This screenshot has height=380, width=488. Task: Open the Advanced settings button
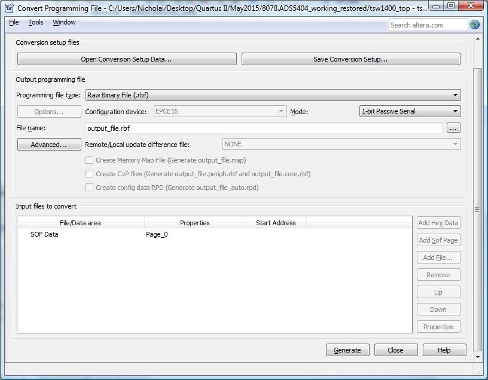click(x=49, y=144)
